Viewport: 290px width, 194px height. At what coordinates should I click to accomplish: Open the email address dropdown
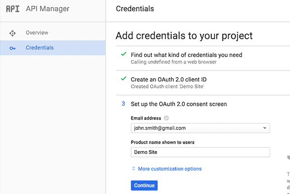(200, 128)
